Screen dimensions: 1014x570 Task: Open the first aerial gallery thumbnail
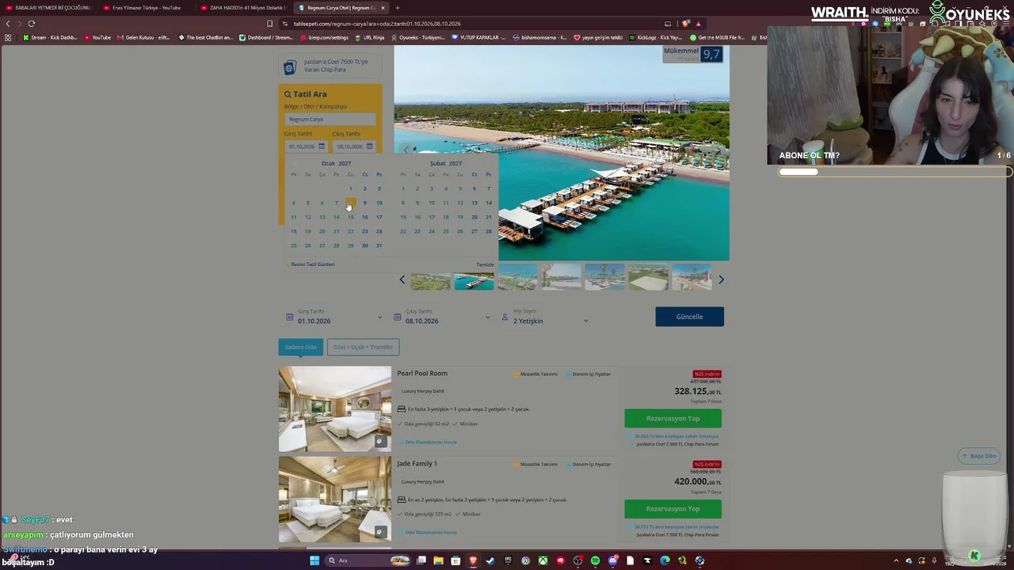click(430, 281)
